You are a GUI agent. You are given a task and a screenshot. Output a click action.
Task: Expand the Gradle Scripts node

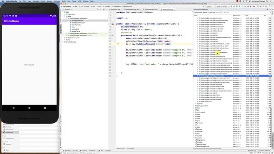pos(63,42)
